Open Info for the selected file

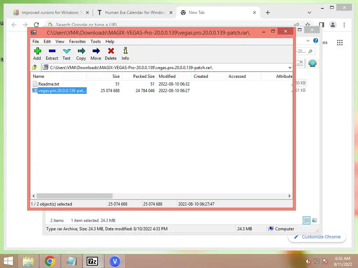tap(125, 54)
